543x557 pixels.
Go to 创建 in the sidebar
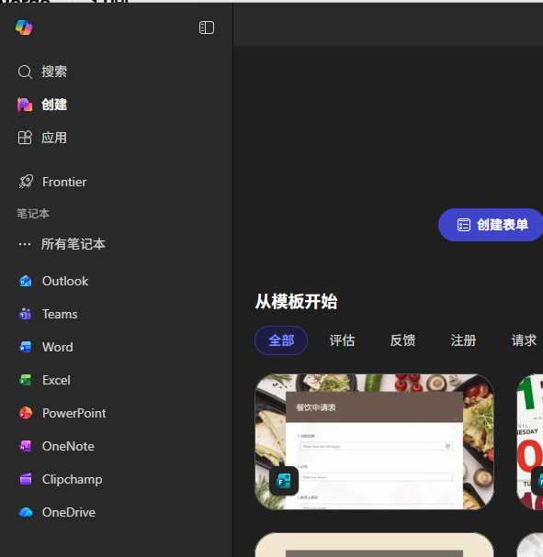(x=54, y=105)
